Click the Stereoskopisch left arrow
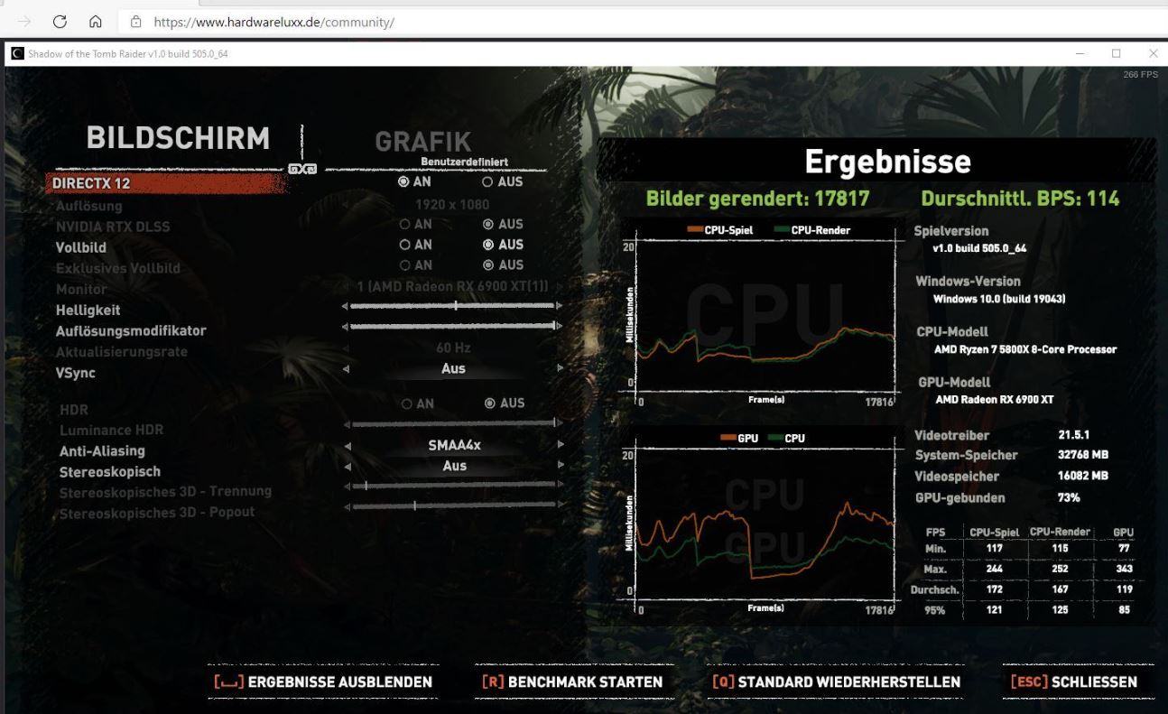Image resolution: width=1168 pixels, height=714 pixels. pos(347,466)
